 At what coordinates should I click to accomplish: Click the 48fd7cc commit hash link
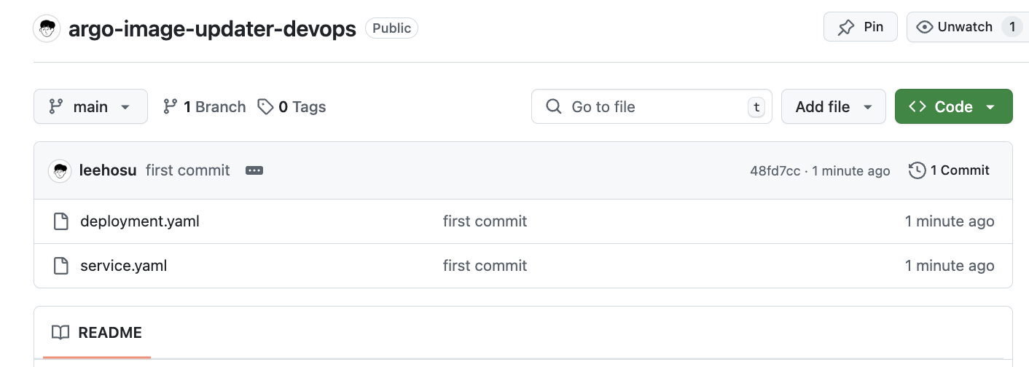(x=775, y=171)
